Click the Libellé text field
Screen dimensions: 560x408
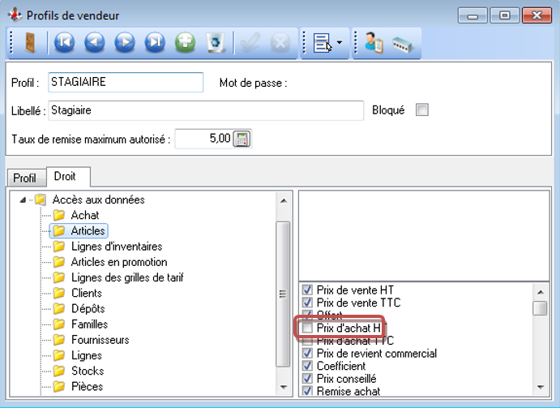(x=205, y=110)
